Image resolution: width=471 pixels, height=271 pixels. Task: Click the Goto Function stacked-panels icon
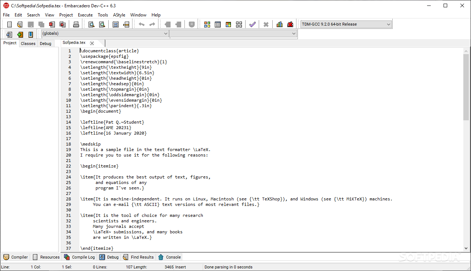pos(116,25)
